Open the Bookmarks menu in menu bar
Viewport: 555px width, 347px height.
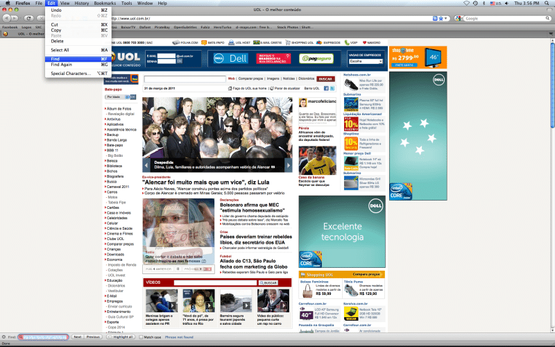coord(105,3)
